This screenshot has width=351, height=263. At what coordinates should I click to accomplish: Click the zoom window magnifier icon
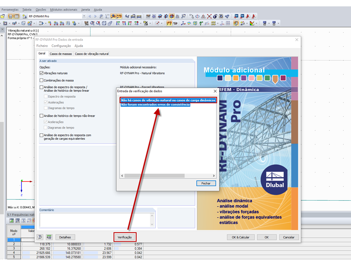tap(92, 23)
